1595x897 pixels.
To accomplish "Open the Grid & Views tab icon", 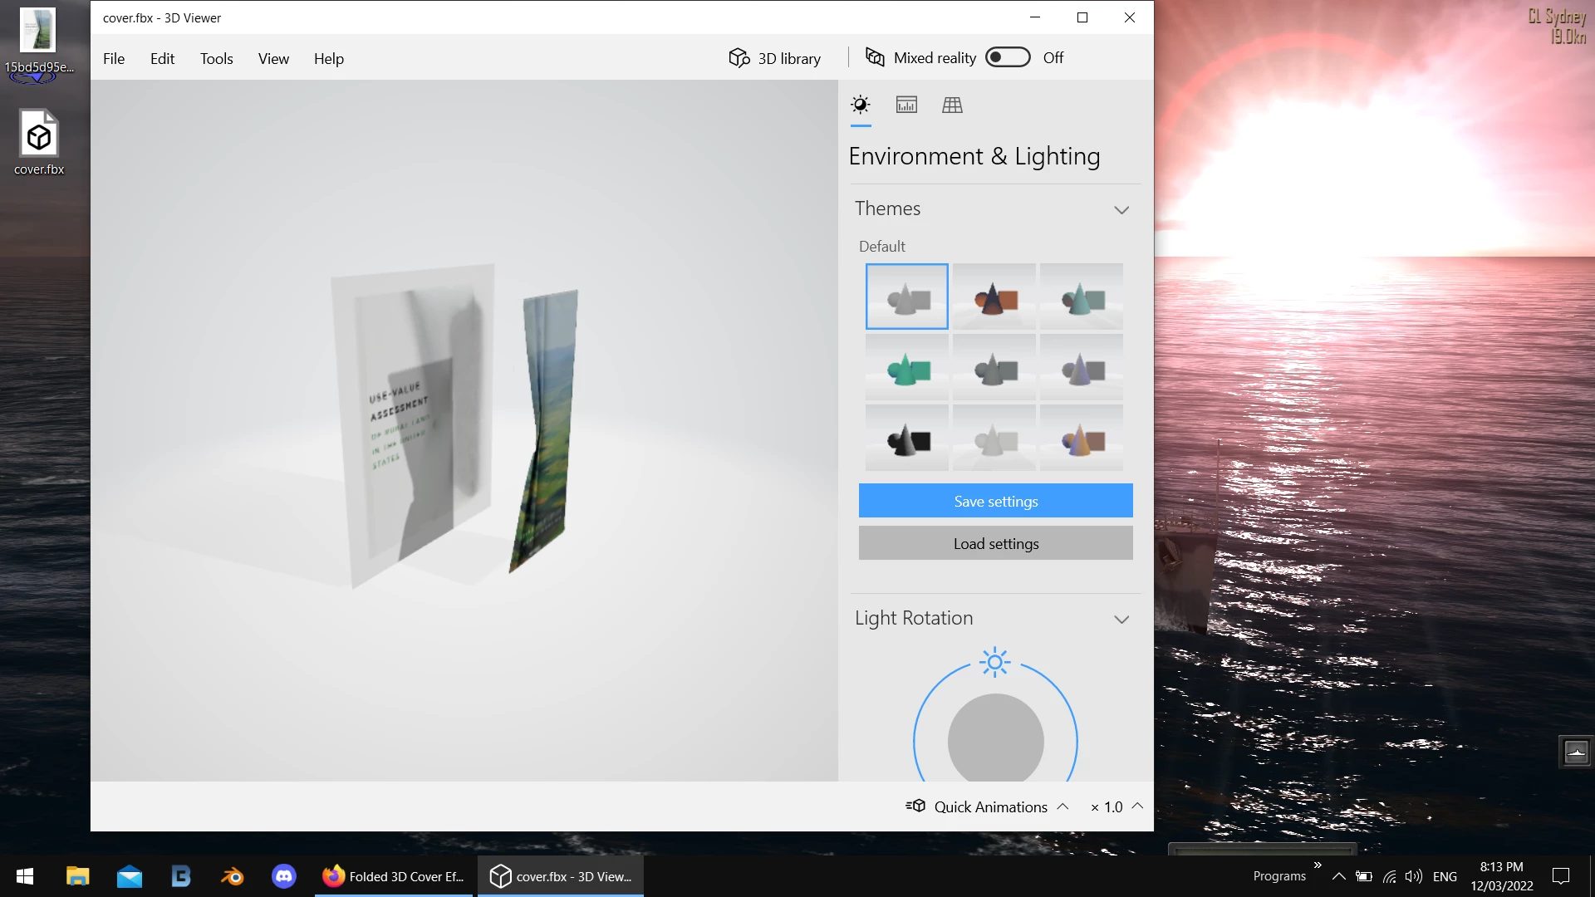I will 952,105.
